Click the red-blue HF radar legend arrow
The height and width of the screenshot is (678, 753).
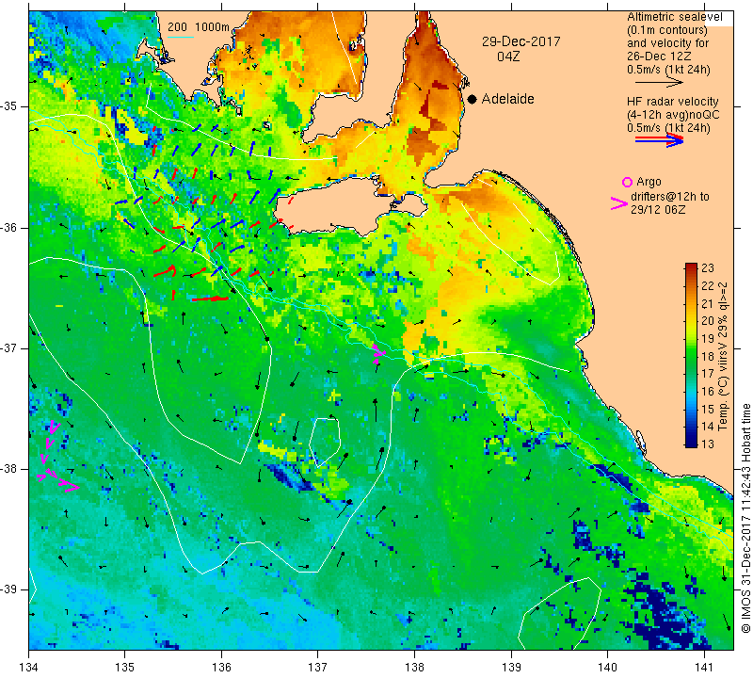(x=659, y=140)
